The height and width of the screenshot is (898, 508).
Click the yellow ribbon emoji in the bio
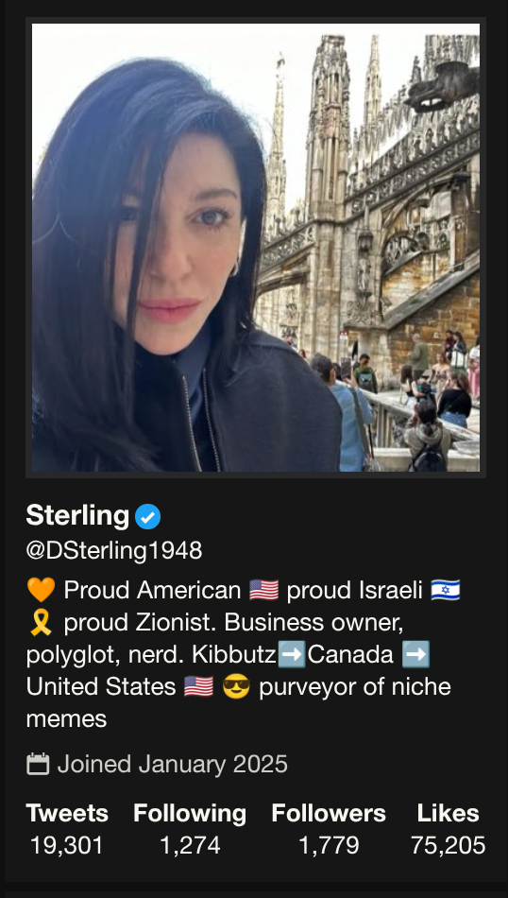(x=41, y=623)
